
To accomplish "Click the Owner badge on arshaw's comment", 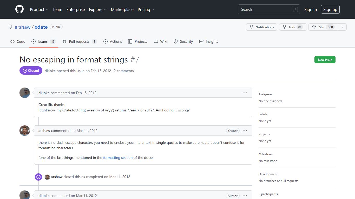I will [233, 131].
